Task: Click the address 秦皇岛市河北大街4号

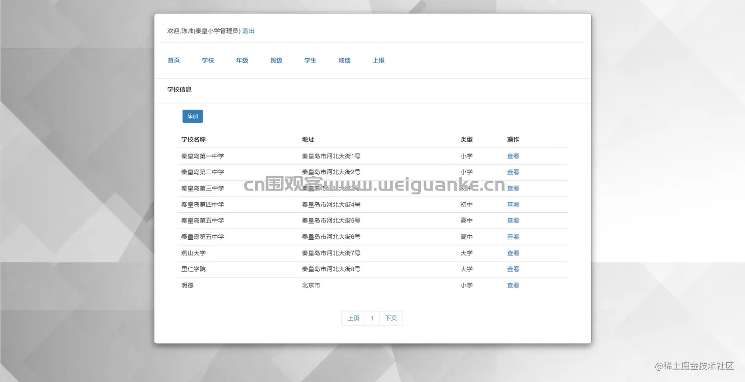Action: click(331, 205)
